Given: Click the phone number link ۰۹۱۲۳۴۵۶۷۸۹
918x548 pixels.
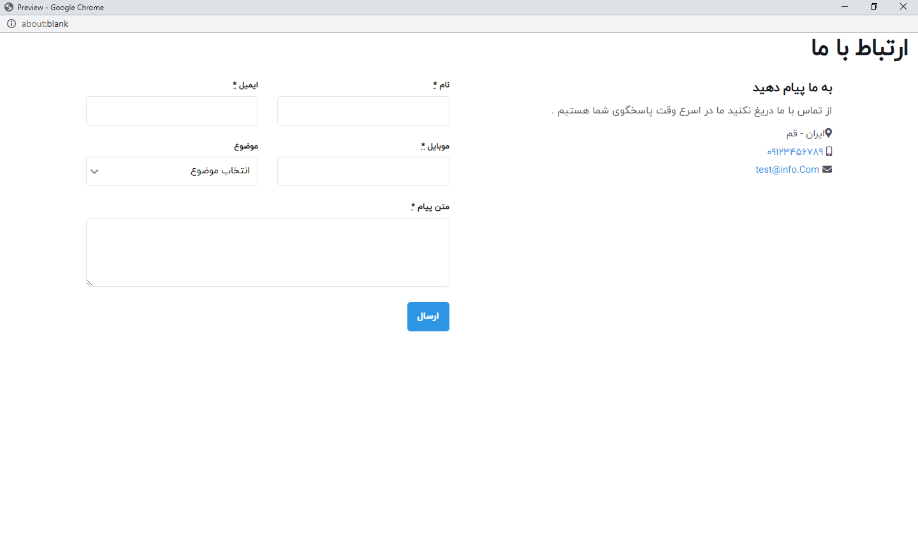Looking at the screenshot, I should coord(795,152).
